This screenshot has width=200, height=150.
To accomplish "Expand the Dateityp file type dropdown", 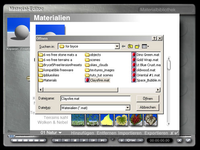I will (128, 107).
